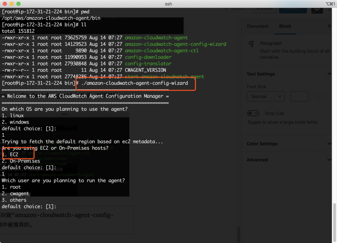Switch to Block tab in background editor
This screenshot has height=243, width=337.
click(x=285, y=26)
